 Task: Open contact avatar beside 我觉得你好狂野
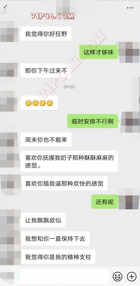[9, 31]
